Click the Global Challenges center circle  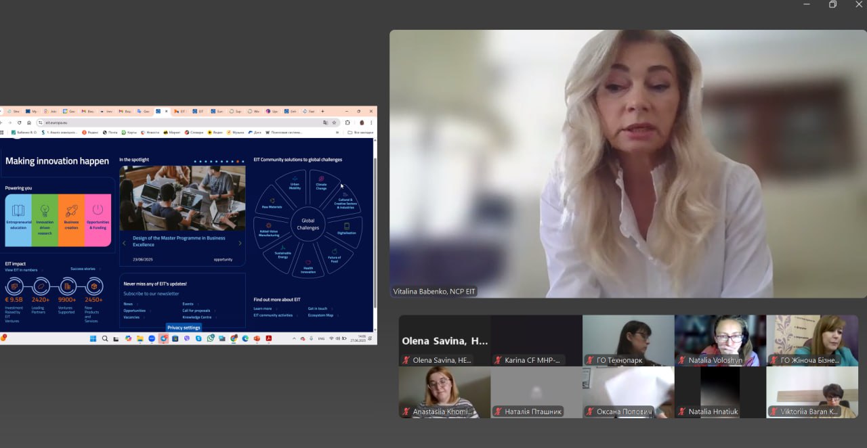(x=308, y=224)
